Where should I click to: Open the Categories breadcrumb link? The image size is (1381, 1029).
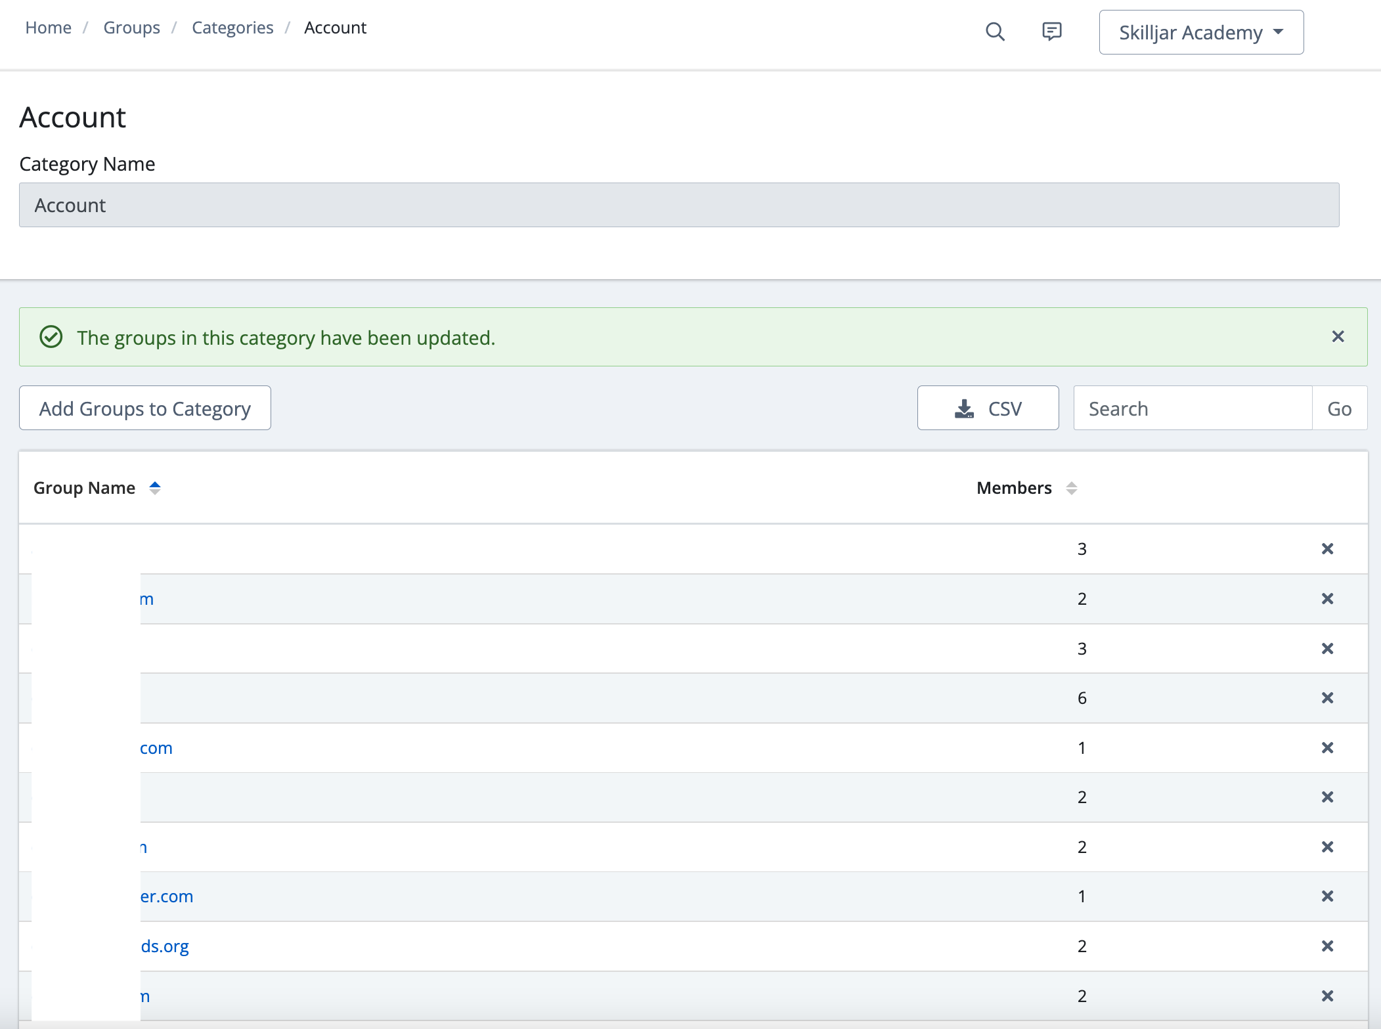(x=232, y=28)
